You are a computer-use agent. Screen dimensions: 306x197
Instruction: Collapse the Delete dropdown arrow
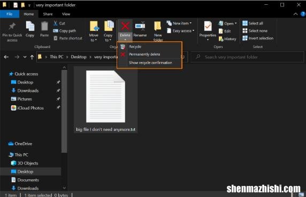(125, 40)
